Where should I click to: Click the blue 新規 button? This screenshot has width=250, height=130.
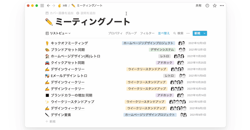click(x=197, y=33)
